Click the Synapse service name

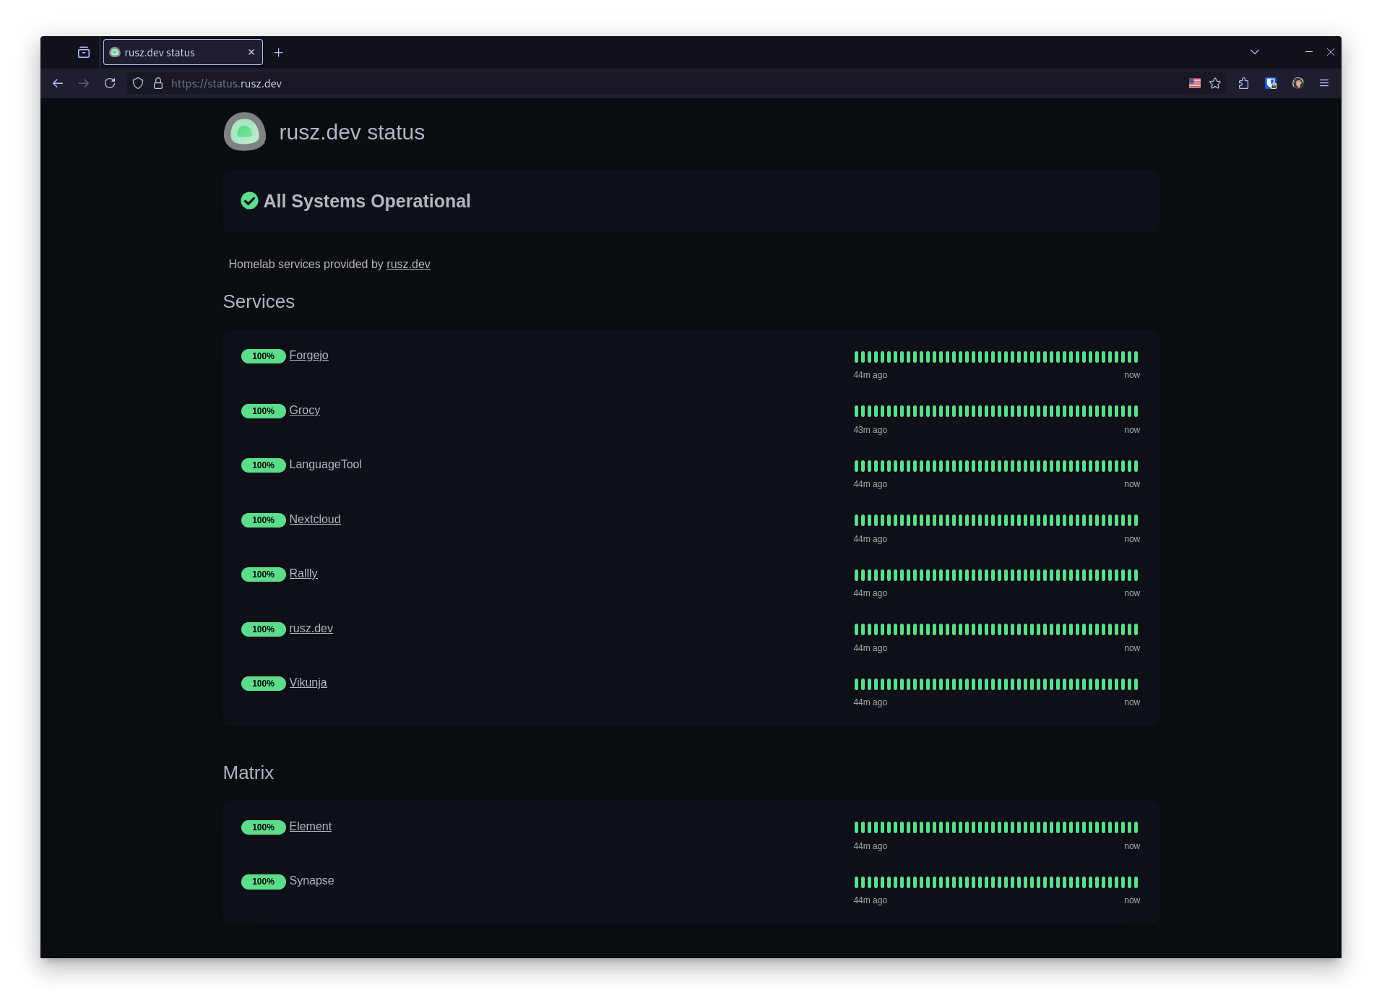pos(311,881)
